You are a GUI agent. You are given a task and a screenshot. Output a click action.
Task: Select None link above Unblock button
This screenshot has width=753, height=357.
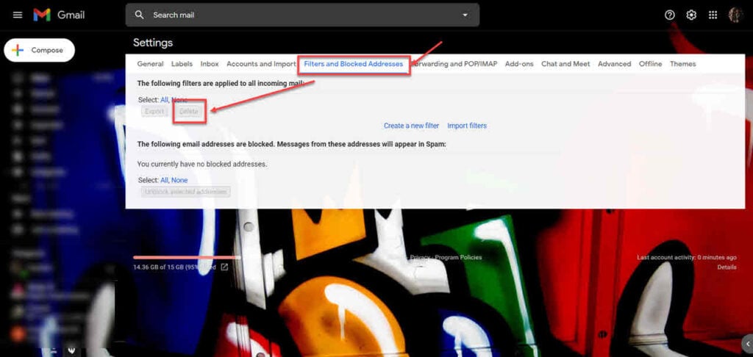click(179, 180)
